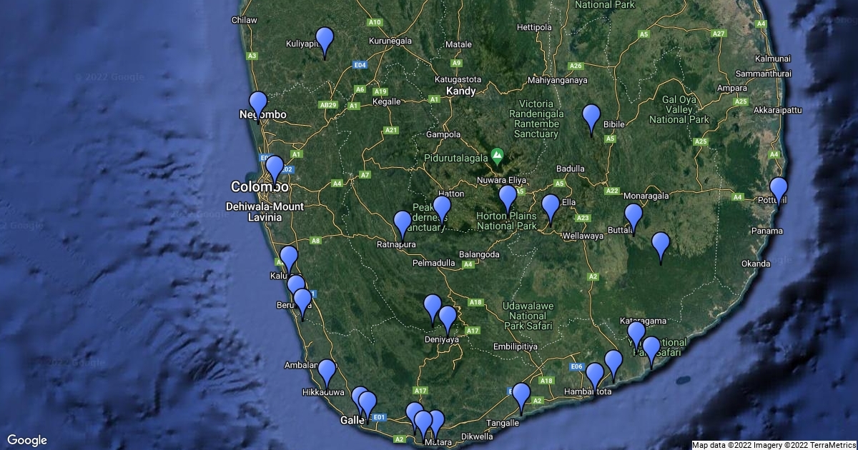Click the blue pin left of Ella
Screen dimensions: 858x450
point(550,207)
